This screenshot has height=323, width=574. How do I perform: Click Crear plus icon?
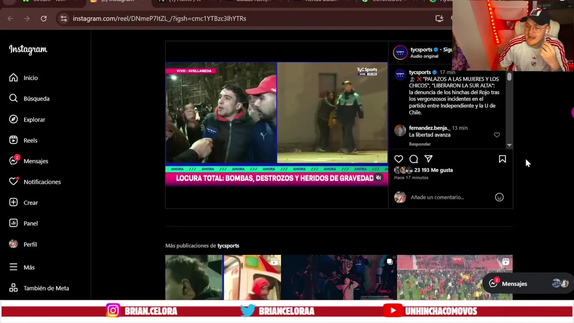[13, 202]
